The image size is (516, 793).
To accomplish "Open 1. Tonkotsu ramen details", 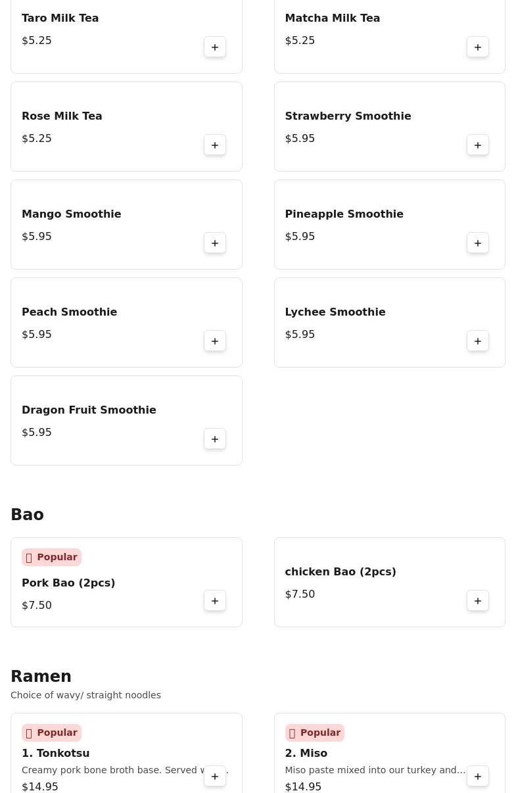I will coord(56,754).
